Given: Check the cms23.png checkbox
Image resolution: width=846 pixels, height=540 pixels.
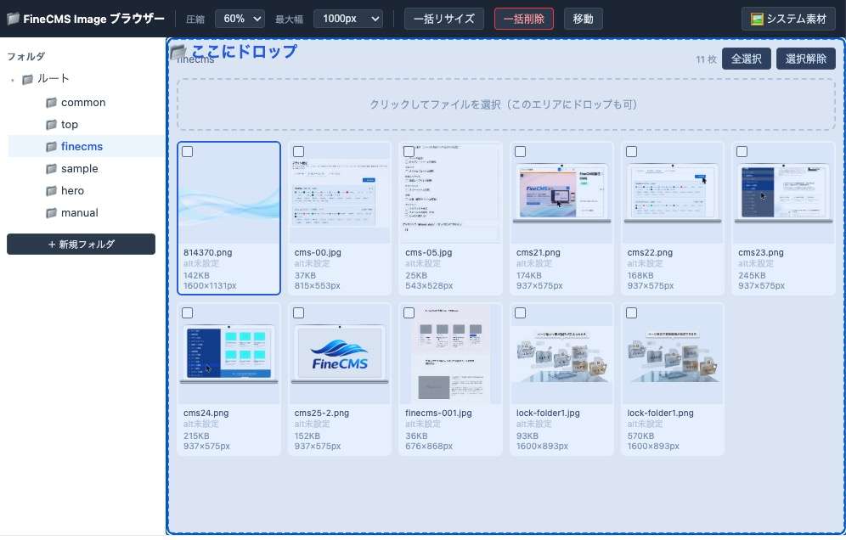Looking at the screenshot, I should tap(742, 152).
